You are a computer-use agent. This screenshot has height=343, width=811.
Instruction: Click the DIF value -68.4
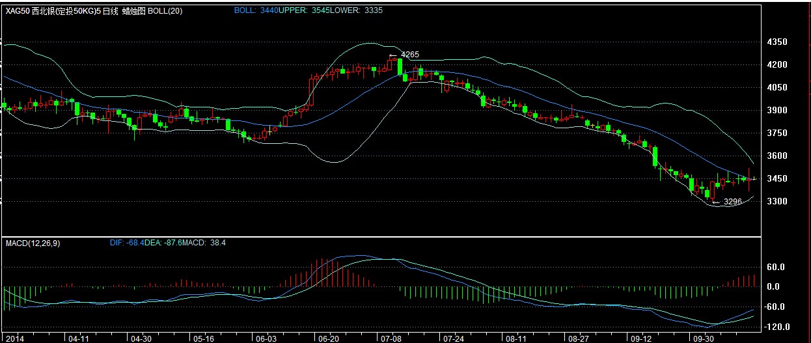(133, 243)
